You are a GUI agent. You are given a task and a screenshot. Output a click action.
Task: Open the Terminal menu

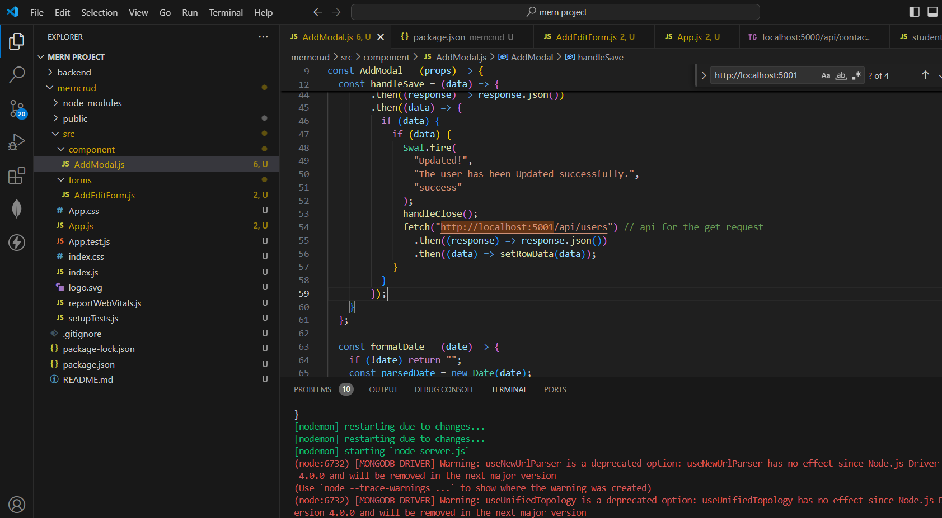tap(226, 12)
